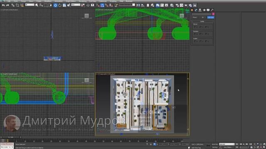The height and width of the screenshot is (149, 266).
Task: Click the Undo arrow icon
Action: [x=3, y=5]
